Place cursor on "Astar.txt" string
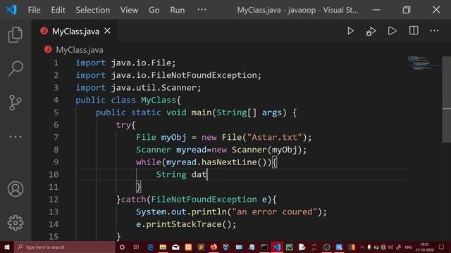Image resolution: width=451 pixels, height=253 pixels. tap(274, 137)
